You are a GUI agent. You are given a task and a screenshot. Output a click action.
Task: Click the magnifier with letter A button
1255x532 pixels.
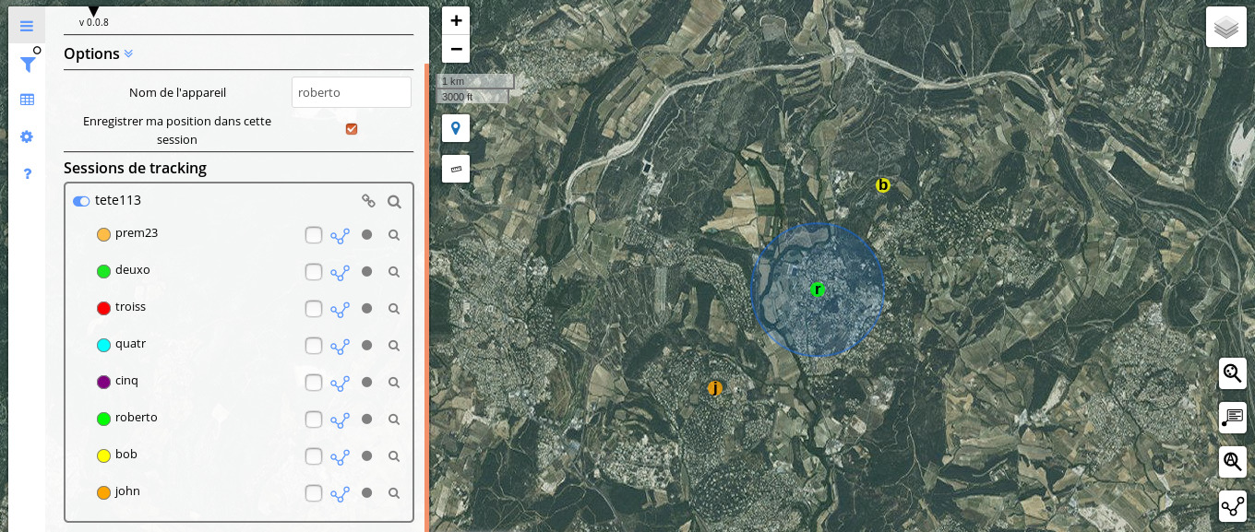click(x=1233, y=462)
